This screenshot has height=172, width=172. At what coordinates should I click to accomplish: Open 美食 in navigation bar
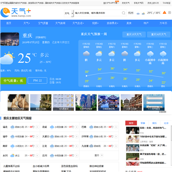pyautogui.click(x=129, y=23)
